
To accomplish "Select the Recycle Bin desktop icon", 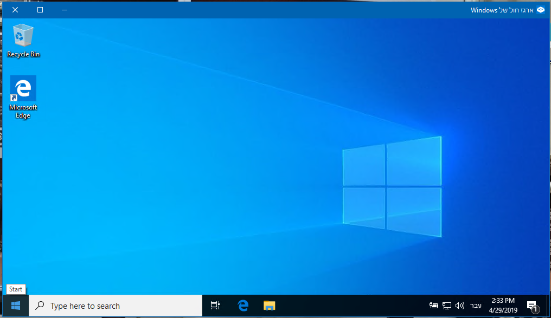I will point(23,40).
